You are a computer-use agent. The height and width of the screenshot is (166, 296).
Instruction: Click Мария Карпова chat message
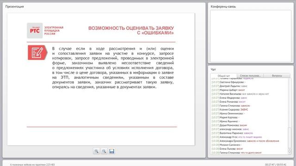point(225,118)
